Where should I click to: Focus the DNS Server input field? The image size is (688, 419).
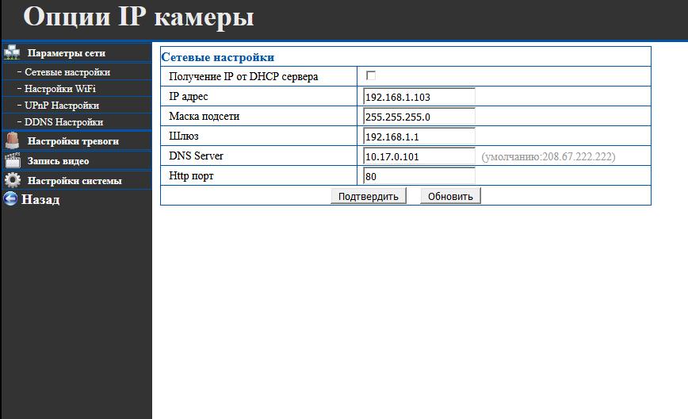pos(419,156)
